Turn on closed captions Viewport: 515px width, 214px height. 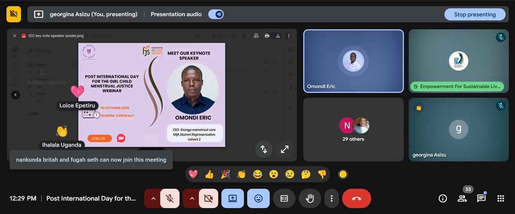coord(284,199)
